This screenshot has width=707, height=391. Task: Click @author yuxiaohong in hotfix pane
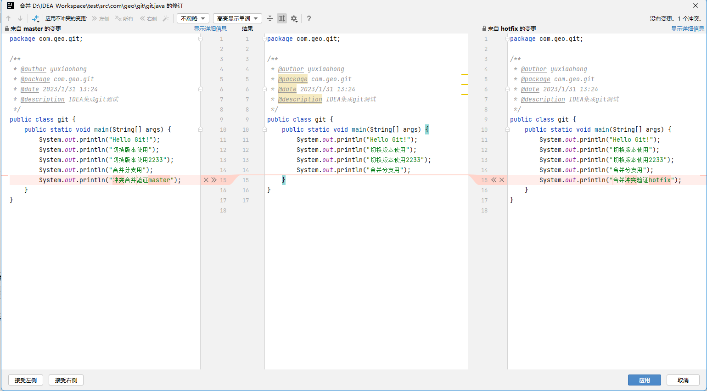(x=554, y=69)
